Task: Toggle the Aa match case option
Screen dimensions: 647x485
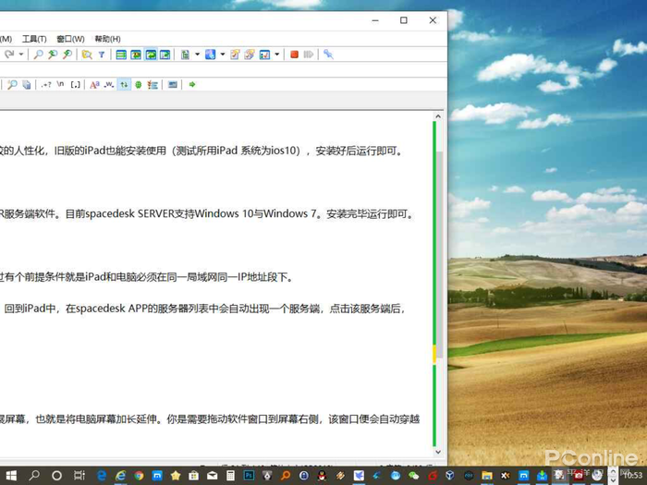Action: (x=93, y=85)
